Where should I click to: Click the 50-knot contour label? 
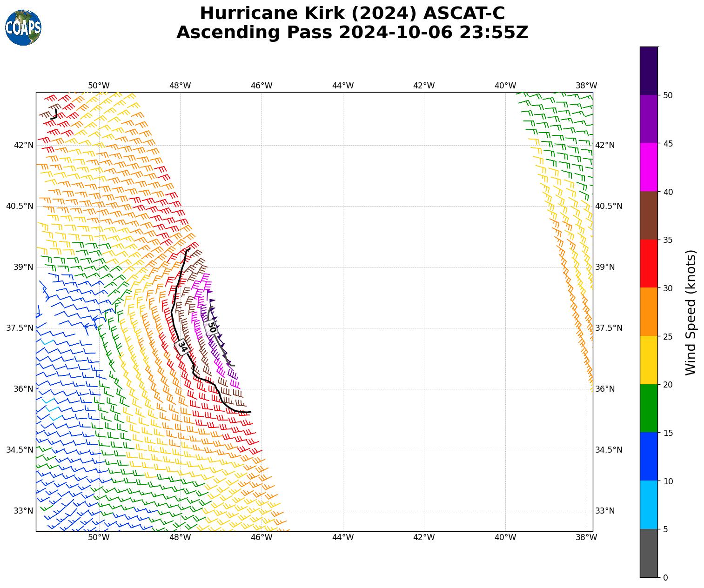click(x=211, y=327)
